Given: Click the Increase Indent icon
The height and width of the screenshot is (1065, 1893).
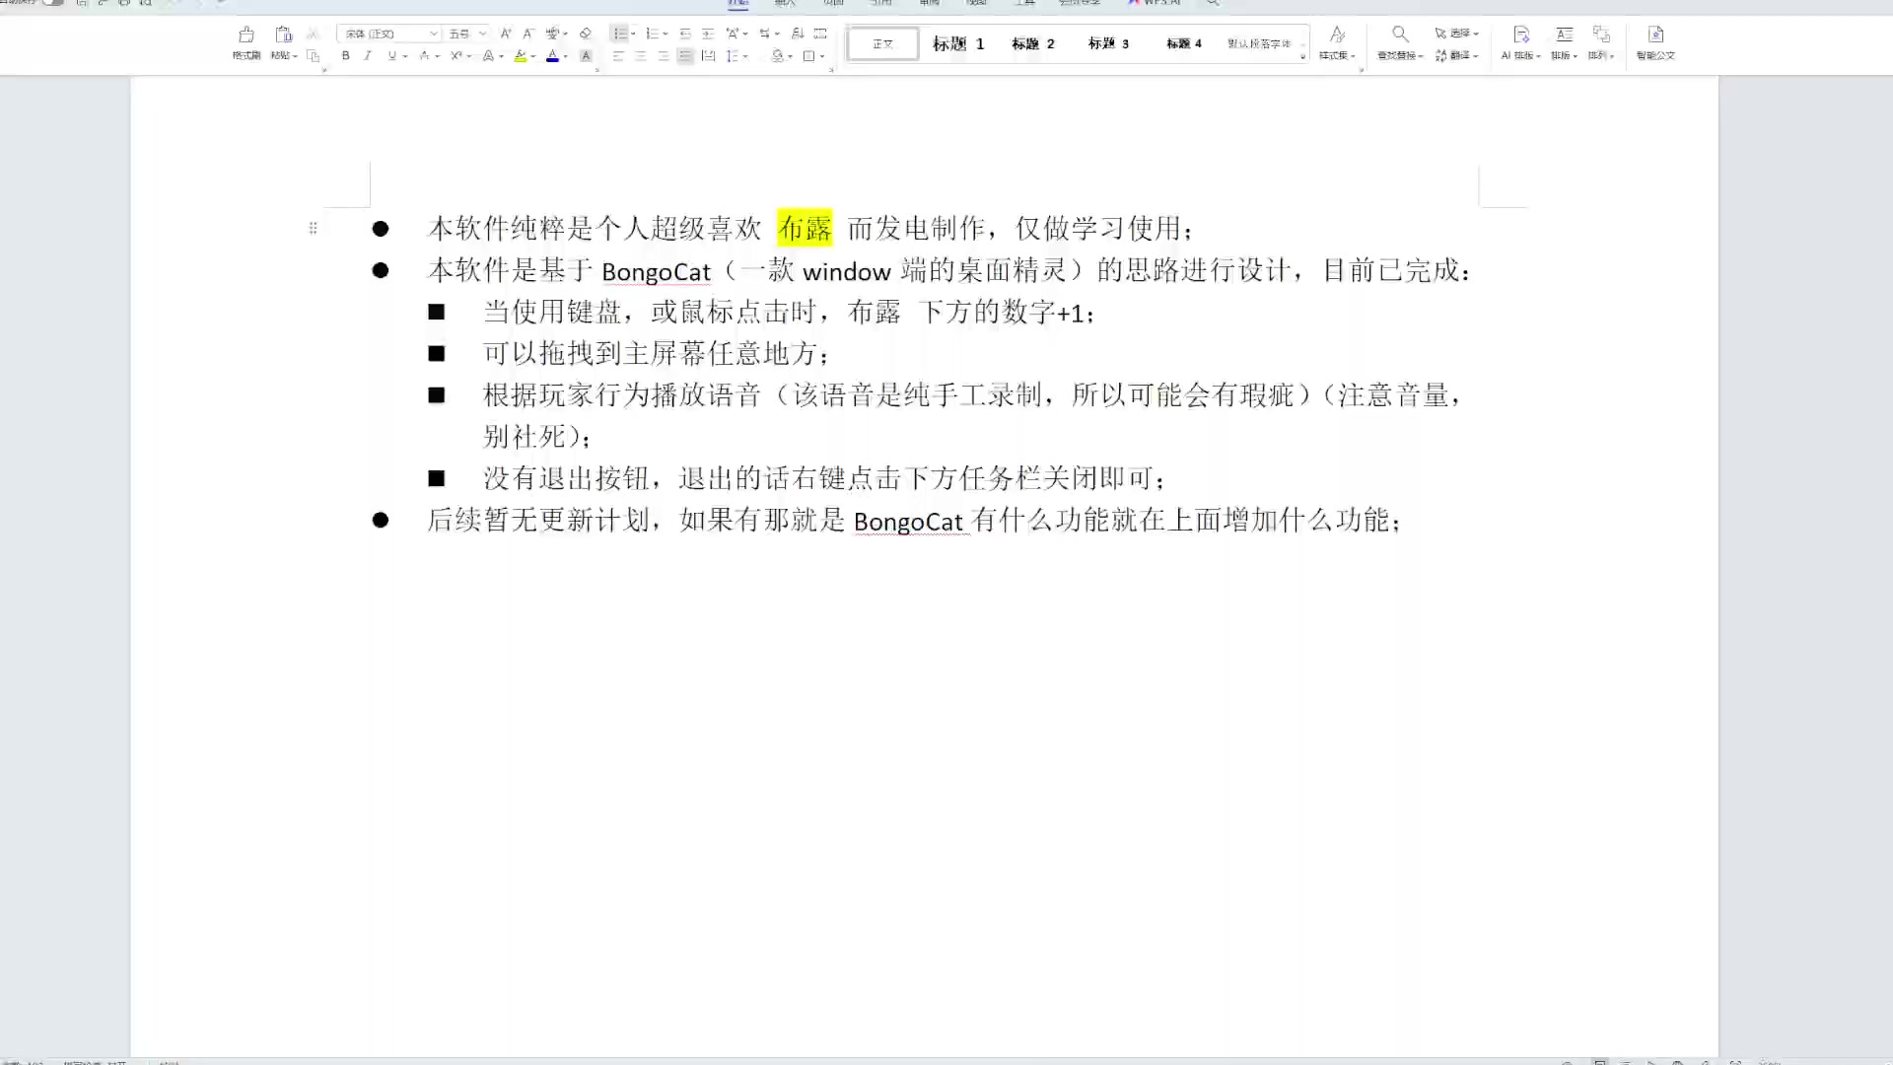Looking at the screenshot, I should click(708, 34).
